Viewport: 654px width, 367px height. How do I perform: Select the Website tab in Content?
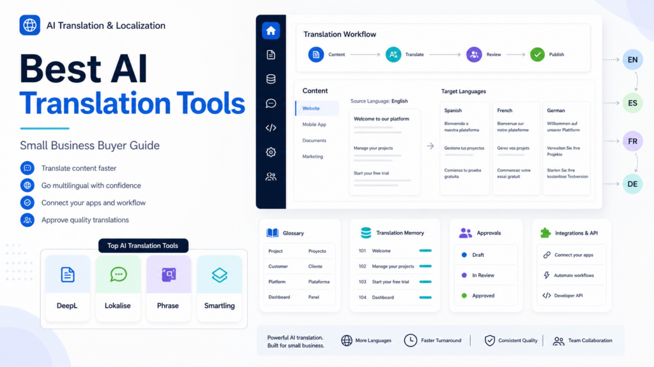click(x=317, y=108)
